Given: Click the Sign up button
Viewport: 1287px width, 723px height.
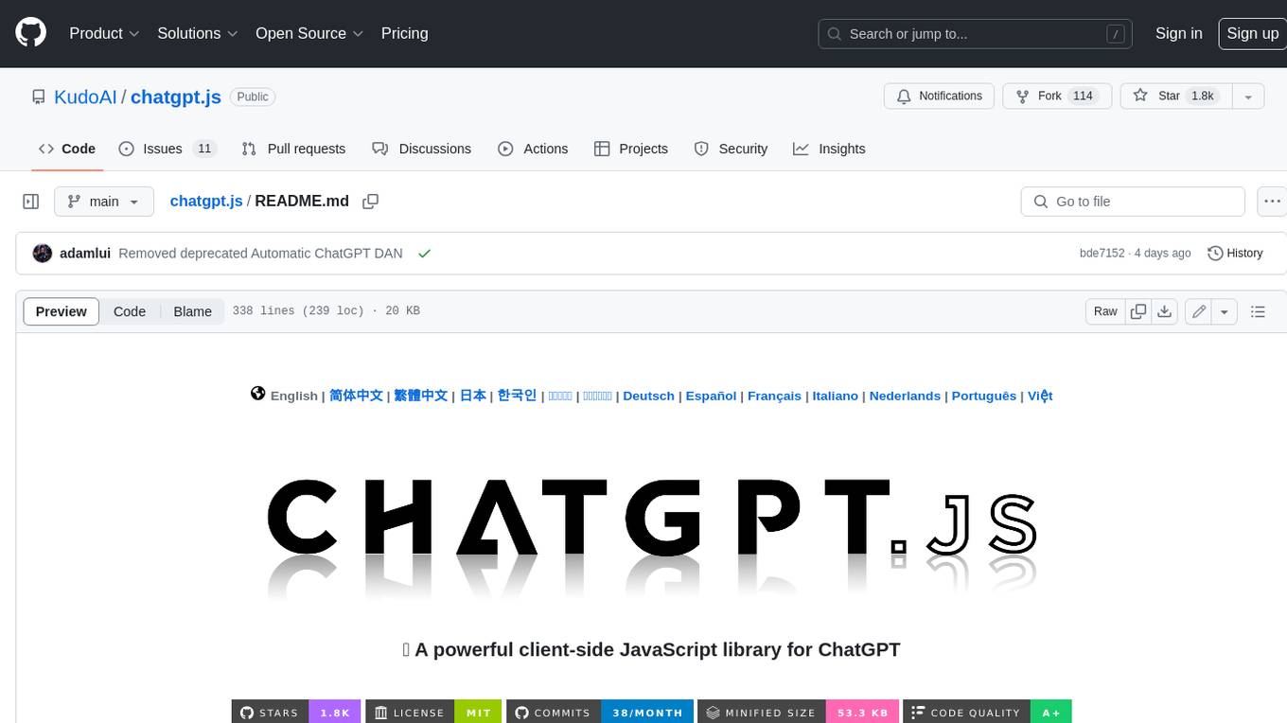Looking at the screenshot, I should (x=1252, y=33).
